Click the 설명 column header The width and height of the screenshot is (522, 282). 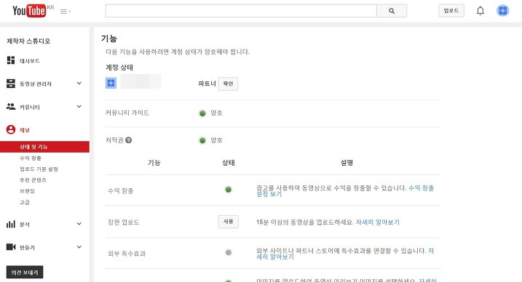347,163
